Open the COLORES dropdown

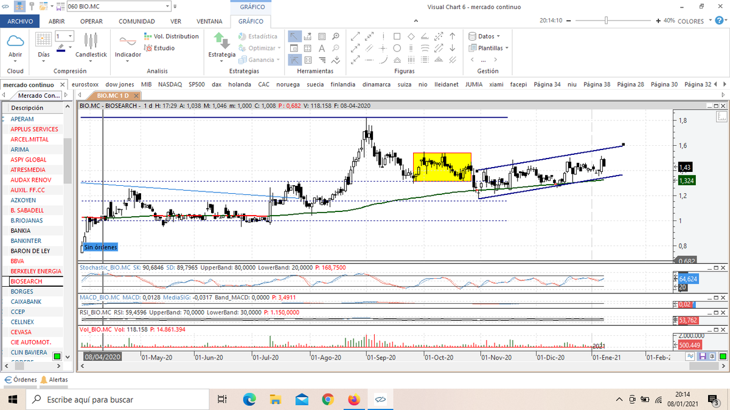[694, 21]
